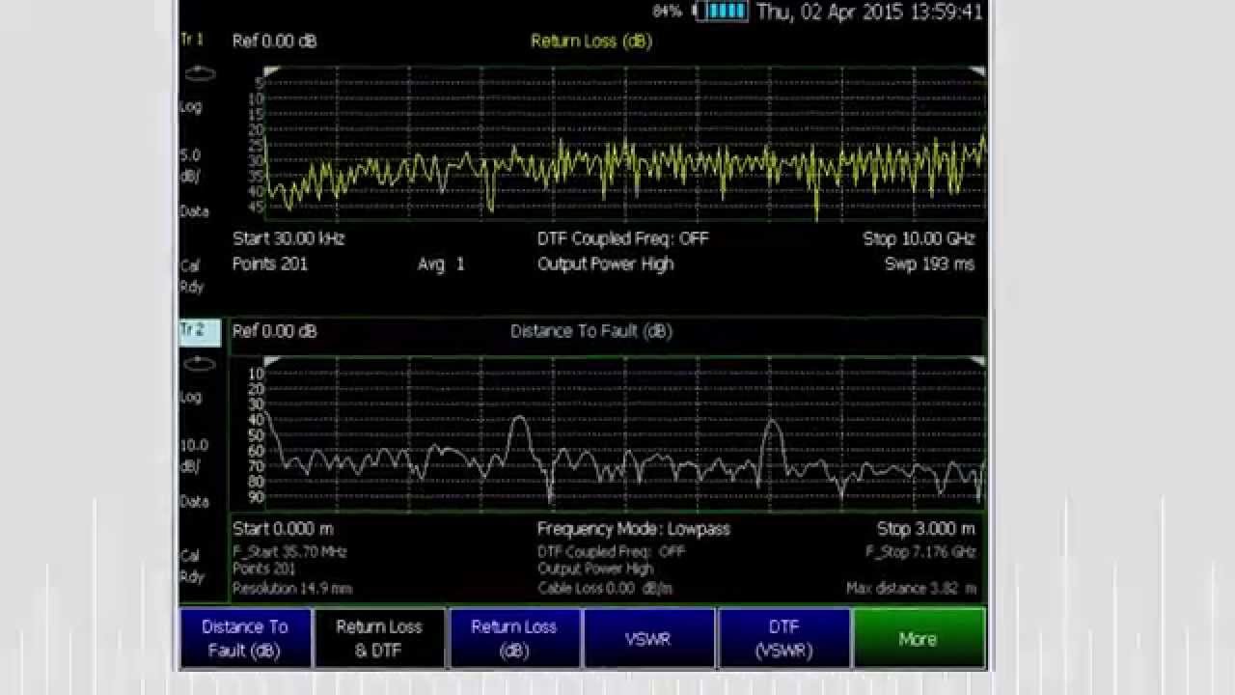Viewport: 1235px width, 695px height.
Task: Select the Distance To Fault (dB) softkey
Action: coord(245,638)
